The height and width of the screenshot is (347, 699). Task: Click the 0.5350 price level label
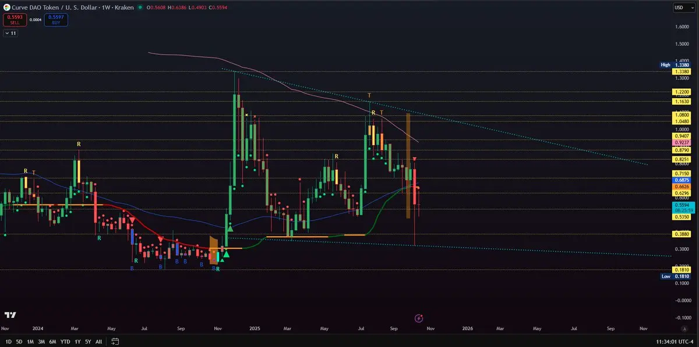click(682, 216)
